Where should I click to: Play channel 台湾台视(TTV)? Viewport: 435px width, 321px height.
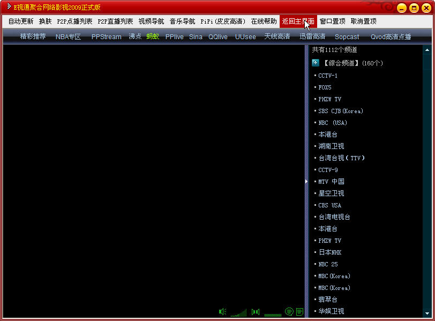coord(342,158)
